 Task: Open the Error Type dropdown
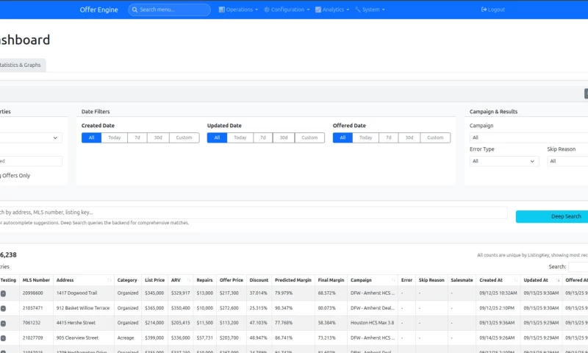point(504,161)
